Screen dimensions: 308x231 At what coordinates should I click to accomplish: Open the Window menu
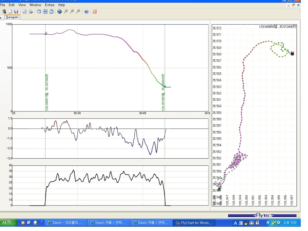click(35, 5)
